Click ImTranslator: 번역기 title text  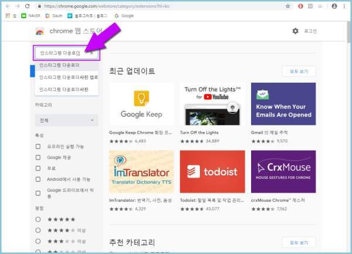pyautogui.click(x=140, y=201)
